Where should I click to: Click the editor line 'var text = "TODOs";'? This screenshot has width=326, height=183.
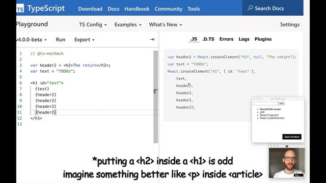52,71
